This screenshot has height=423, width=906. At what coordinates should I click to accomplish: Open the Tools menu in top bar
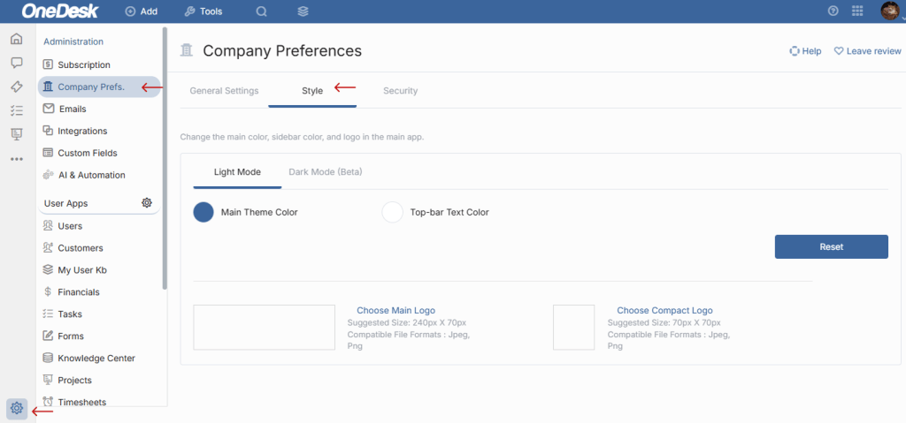203,11
